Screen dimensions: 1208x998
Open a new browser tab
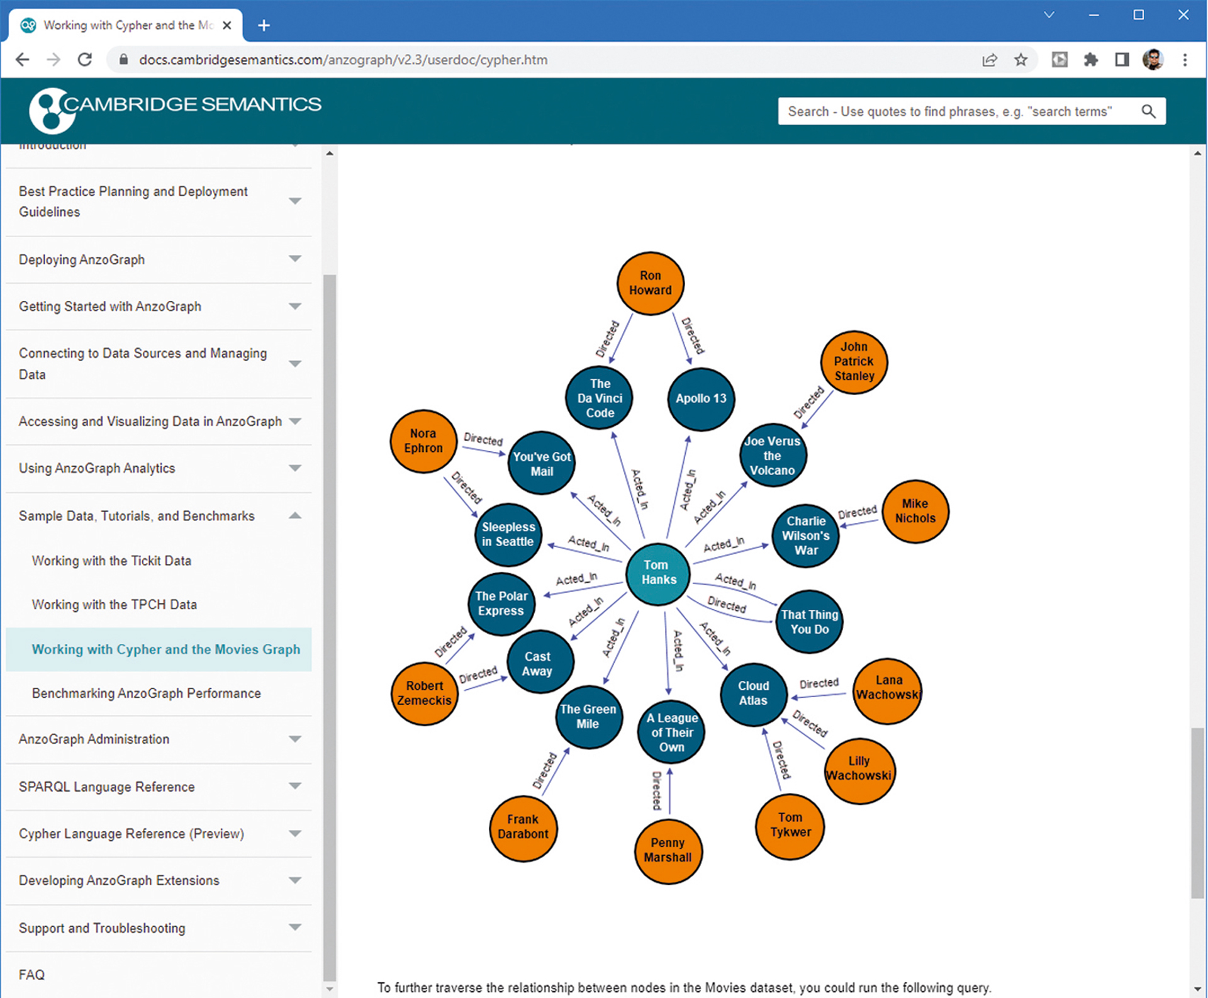pos(264,25)
